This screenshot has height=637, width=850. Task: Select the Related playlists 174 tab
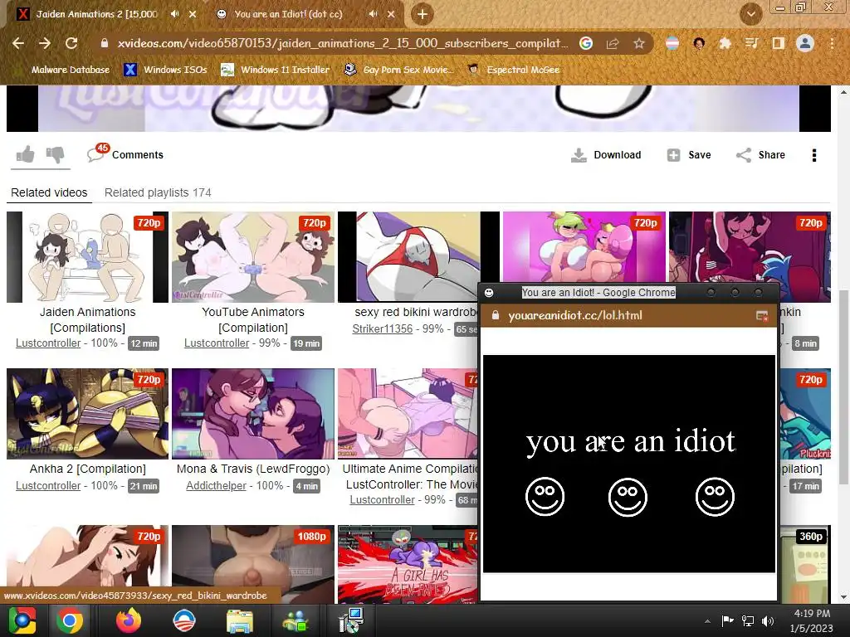click(158, 192)
